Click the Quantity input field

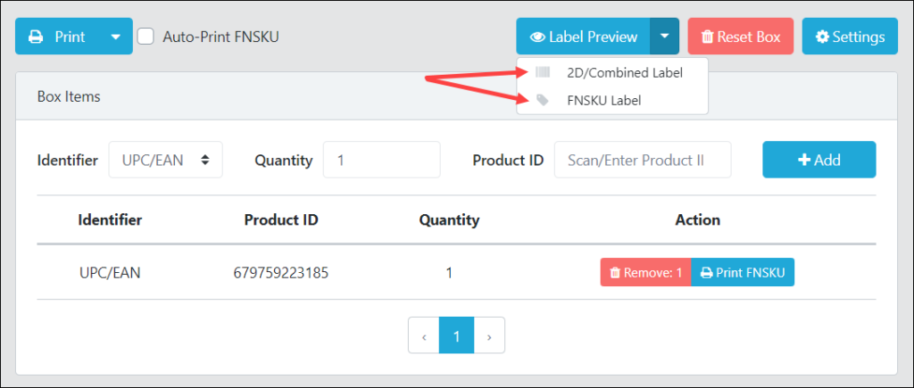coord(382,160)
